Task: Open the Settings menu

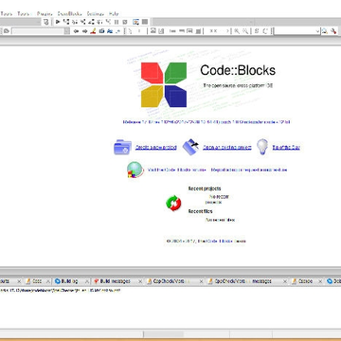Action: pos(95,14)
